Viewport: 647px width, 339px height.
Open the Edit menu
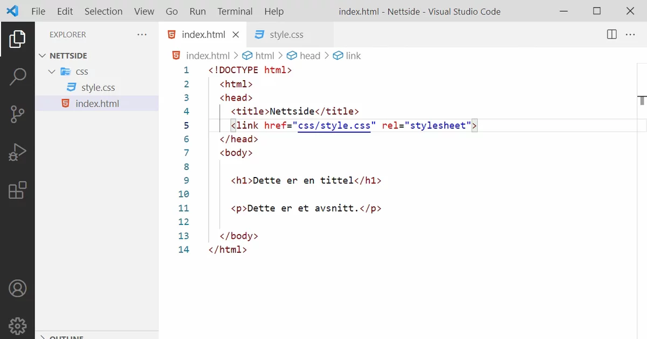pos(65,11)
